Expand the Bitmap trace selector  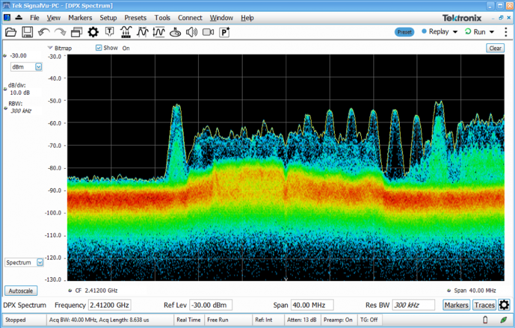pyautogui.click(x=50, y=48)
